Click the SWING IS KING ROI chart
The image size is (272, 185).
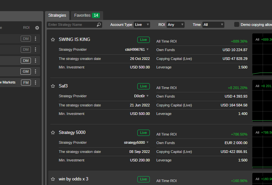pyautogui.click(x=262, y=54)
